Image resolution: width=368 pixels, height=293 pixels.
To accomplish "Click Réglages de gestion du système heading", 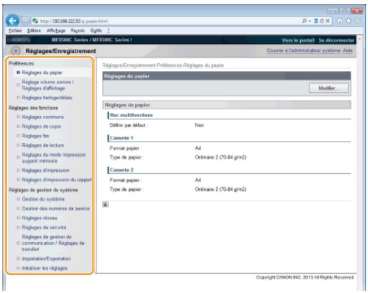I will coord(43,190).
